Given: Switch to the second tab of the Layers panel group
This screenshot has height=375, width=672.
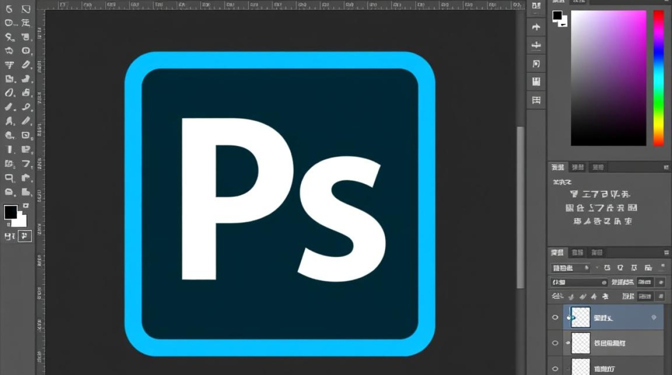Looking at the screenshot, I should 577,252.
